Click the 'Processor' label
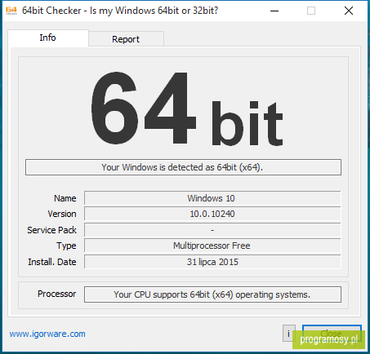 pyautogui.click(x=56, y=294)
